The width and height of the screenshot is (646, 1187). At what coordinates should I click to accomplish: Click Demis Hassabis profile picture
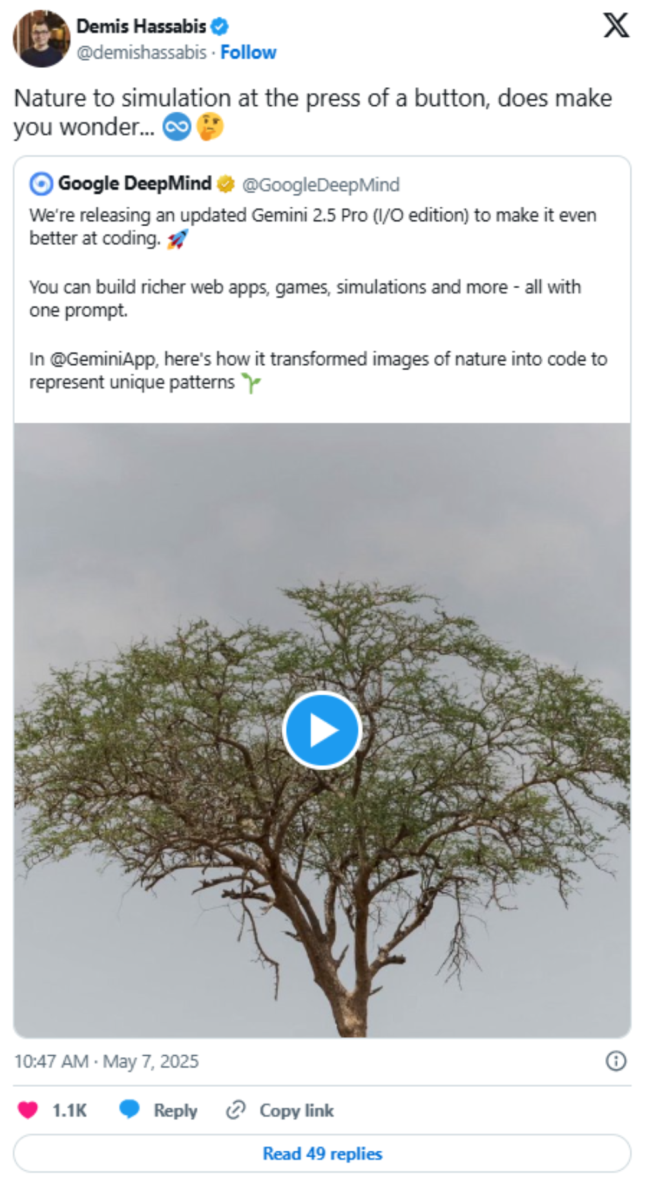click(41, 39)
